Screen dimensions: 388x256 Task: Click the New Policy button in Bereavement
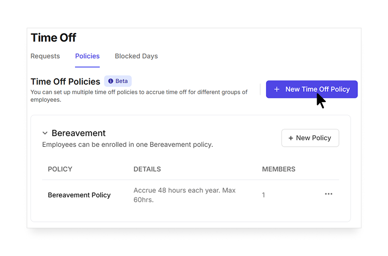(x=310, y=138)
